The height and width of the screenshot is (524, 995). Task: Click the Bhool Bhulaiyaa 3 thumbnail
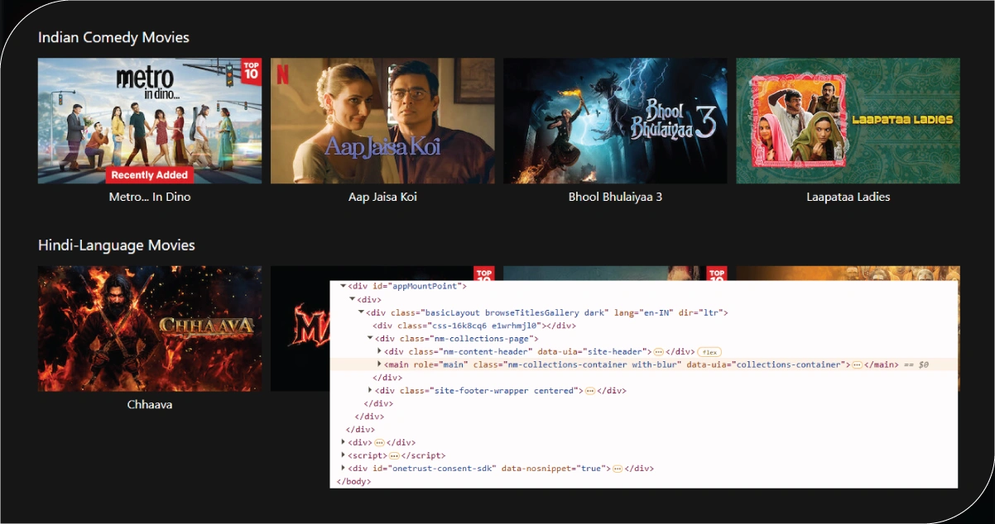click(615, 121)
